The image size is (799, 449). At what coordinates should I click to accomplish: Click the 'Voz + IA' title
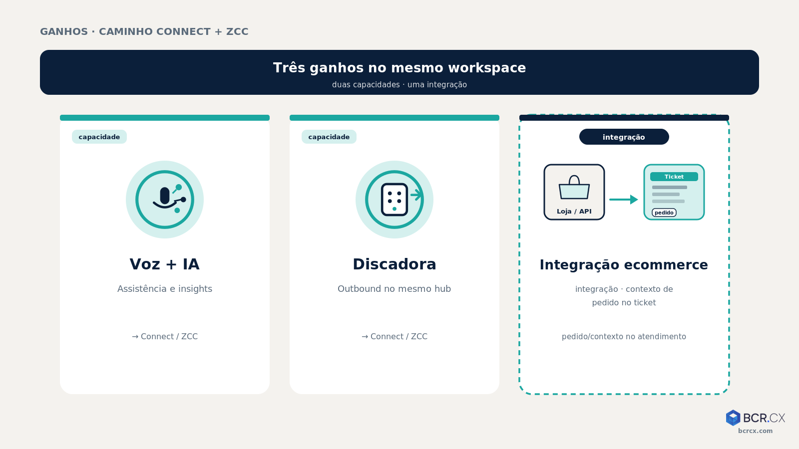coord(165,264)
